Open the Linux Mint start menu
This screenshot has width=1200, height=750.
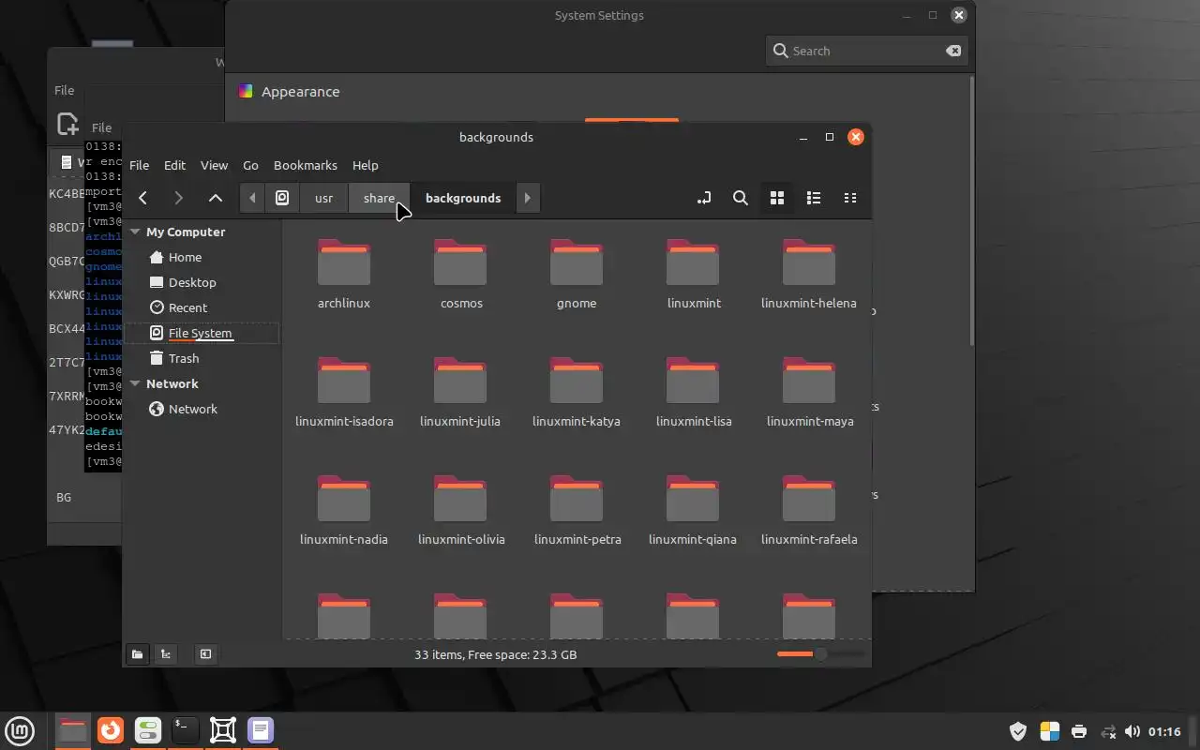[20, 730]
